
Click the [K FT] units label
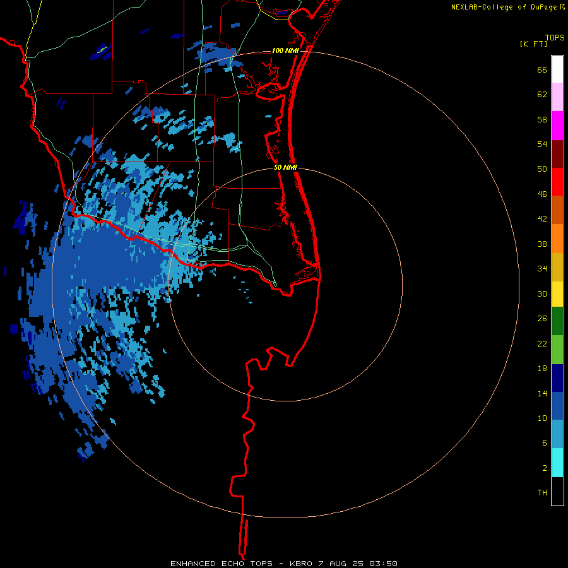coord(533,44)
